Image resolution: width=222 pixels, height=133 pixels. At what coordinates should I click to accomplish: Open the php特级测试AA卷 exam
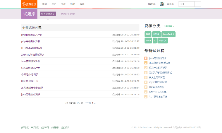[x=31, y=35]
